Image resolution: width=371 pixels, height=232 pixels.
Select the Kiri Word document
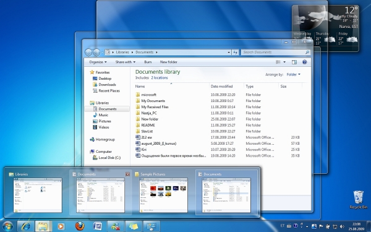[144, 150]
